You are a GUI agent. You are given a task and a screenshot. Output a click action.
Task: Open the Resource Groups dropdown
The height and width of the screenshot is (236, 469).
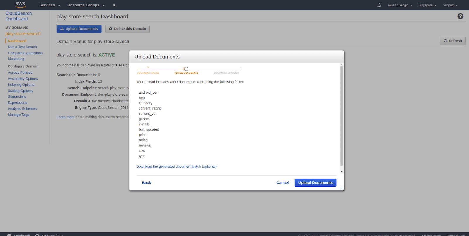(86, 5)
